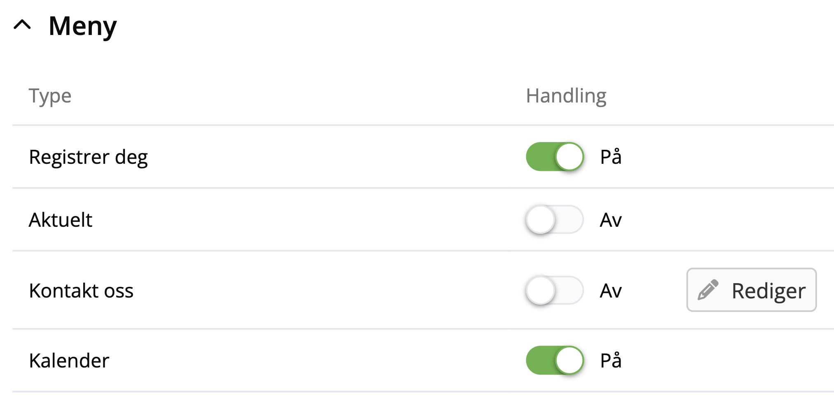Click the white knob of the Registrer deg switch

tap(569, 157)
